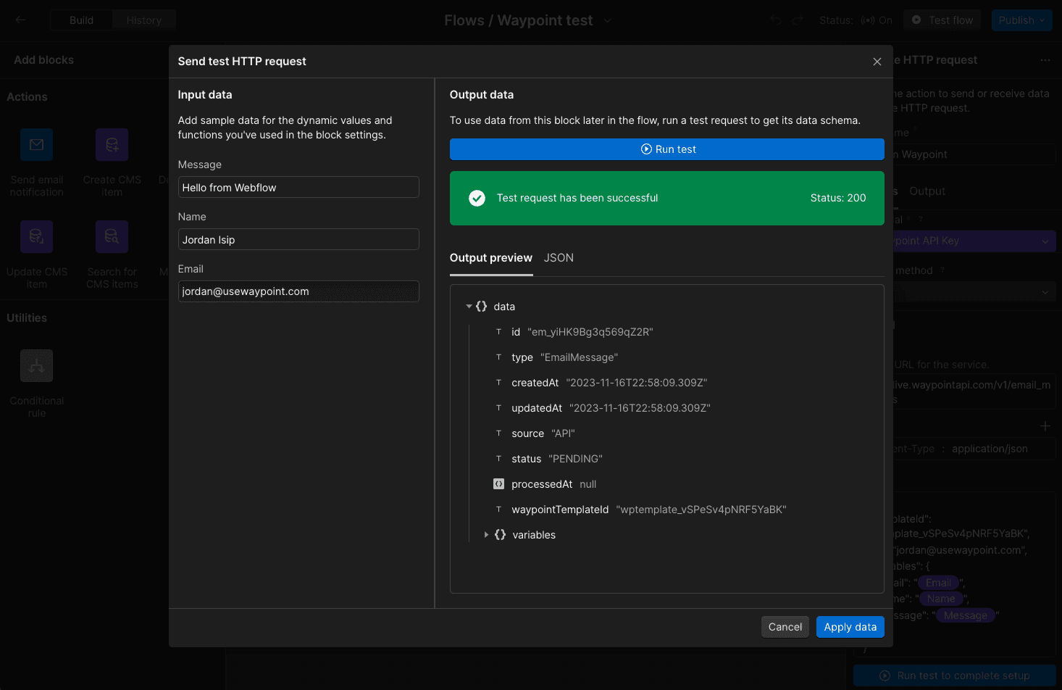
Task: Collapse the data object node
Action: point(469,307)
